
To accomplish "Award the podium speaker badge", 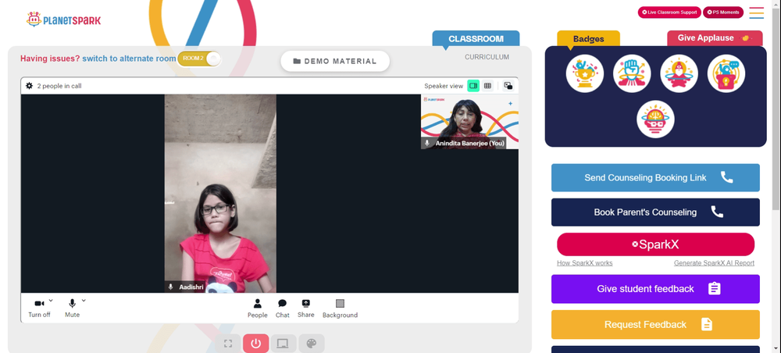I will (726, 73).
